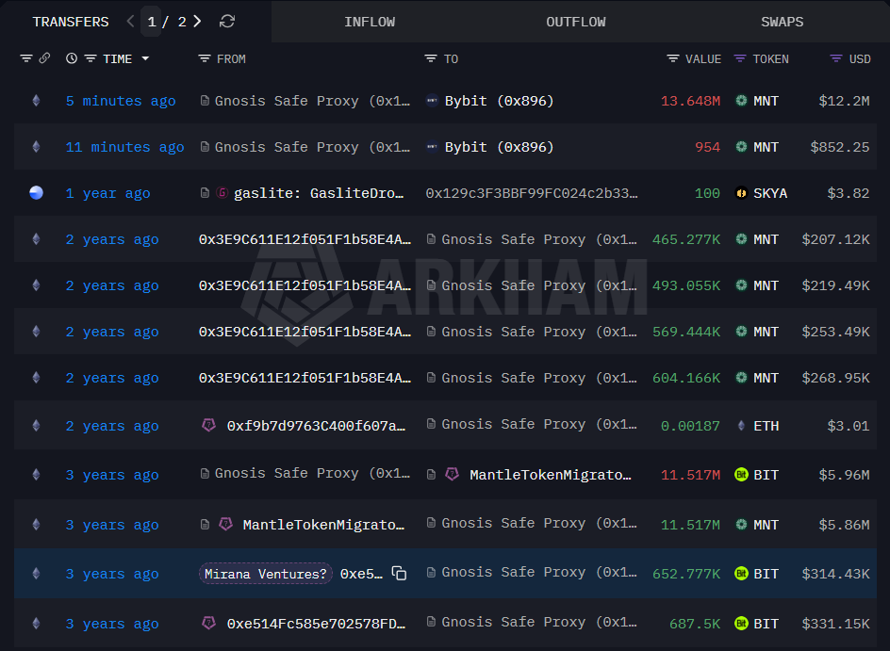Image resolution: width=890 pixels, height=651 pixels.
Task: Go to next transfers page
Action: pos(197,21)
